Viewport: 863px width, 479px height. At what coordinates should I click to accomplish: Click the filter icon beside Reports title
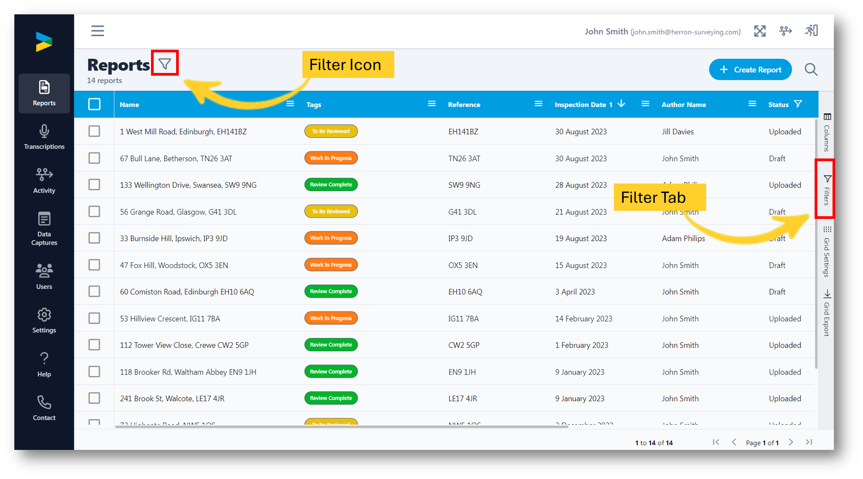click(165, 64)
